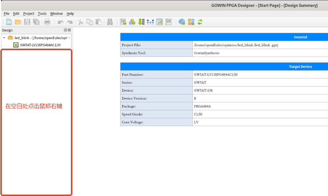This screenshot has width=328, height=196.
Task: Collapse the led_blink project tree node
Action: coord(4,38)
